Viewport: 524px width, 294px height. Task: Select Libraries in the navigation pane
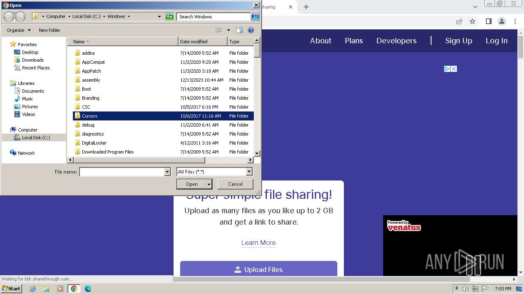pyautogui.click(x=26, y=83)
